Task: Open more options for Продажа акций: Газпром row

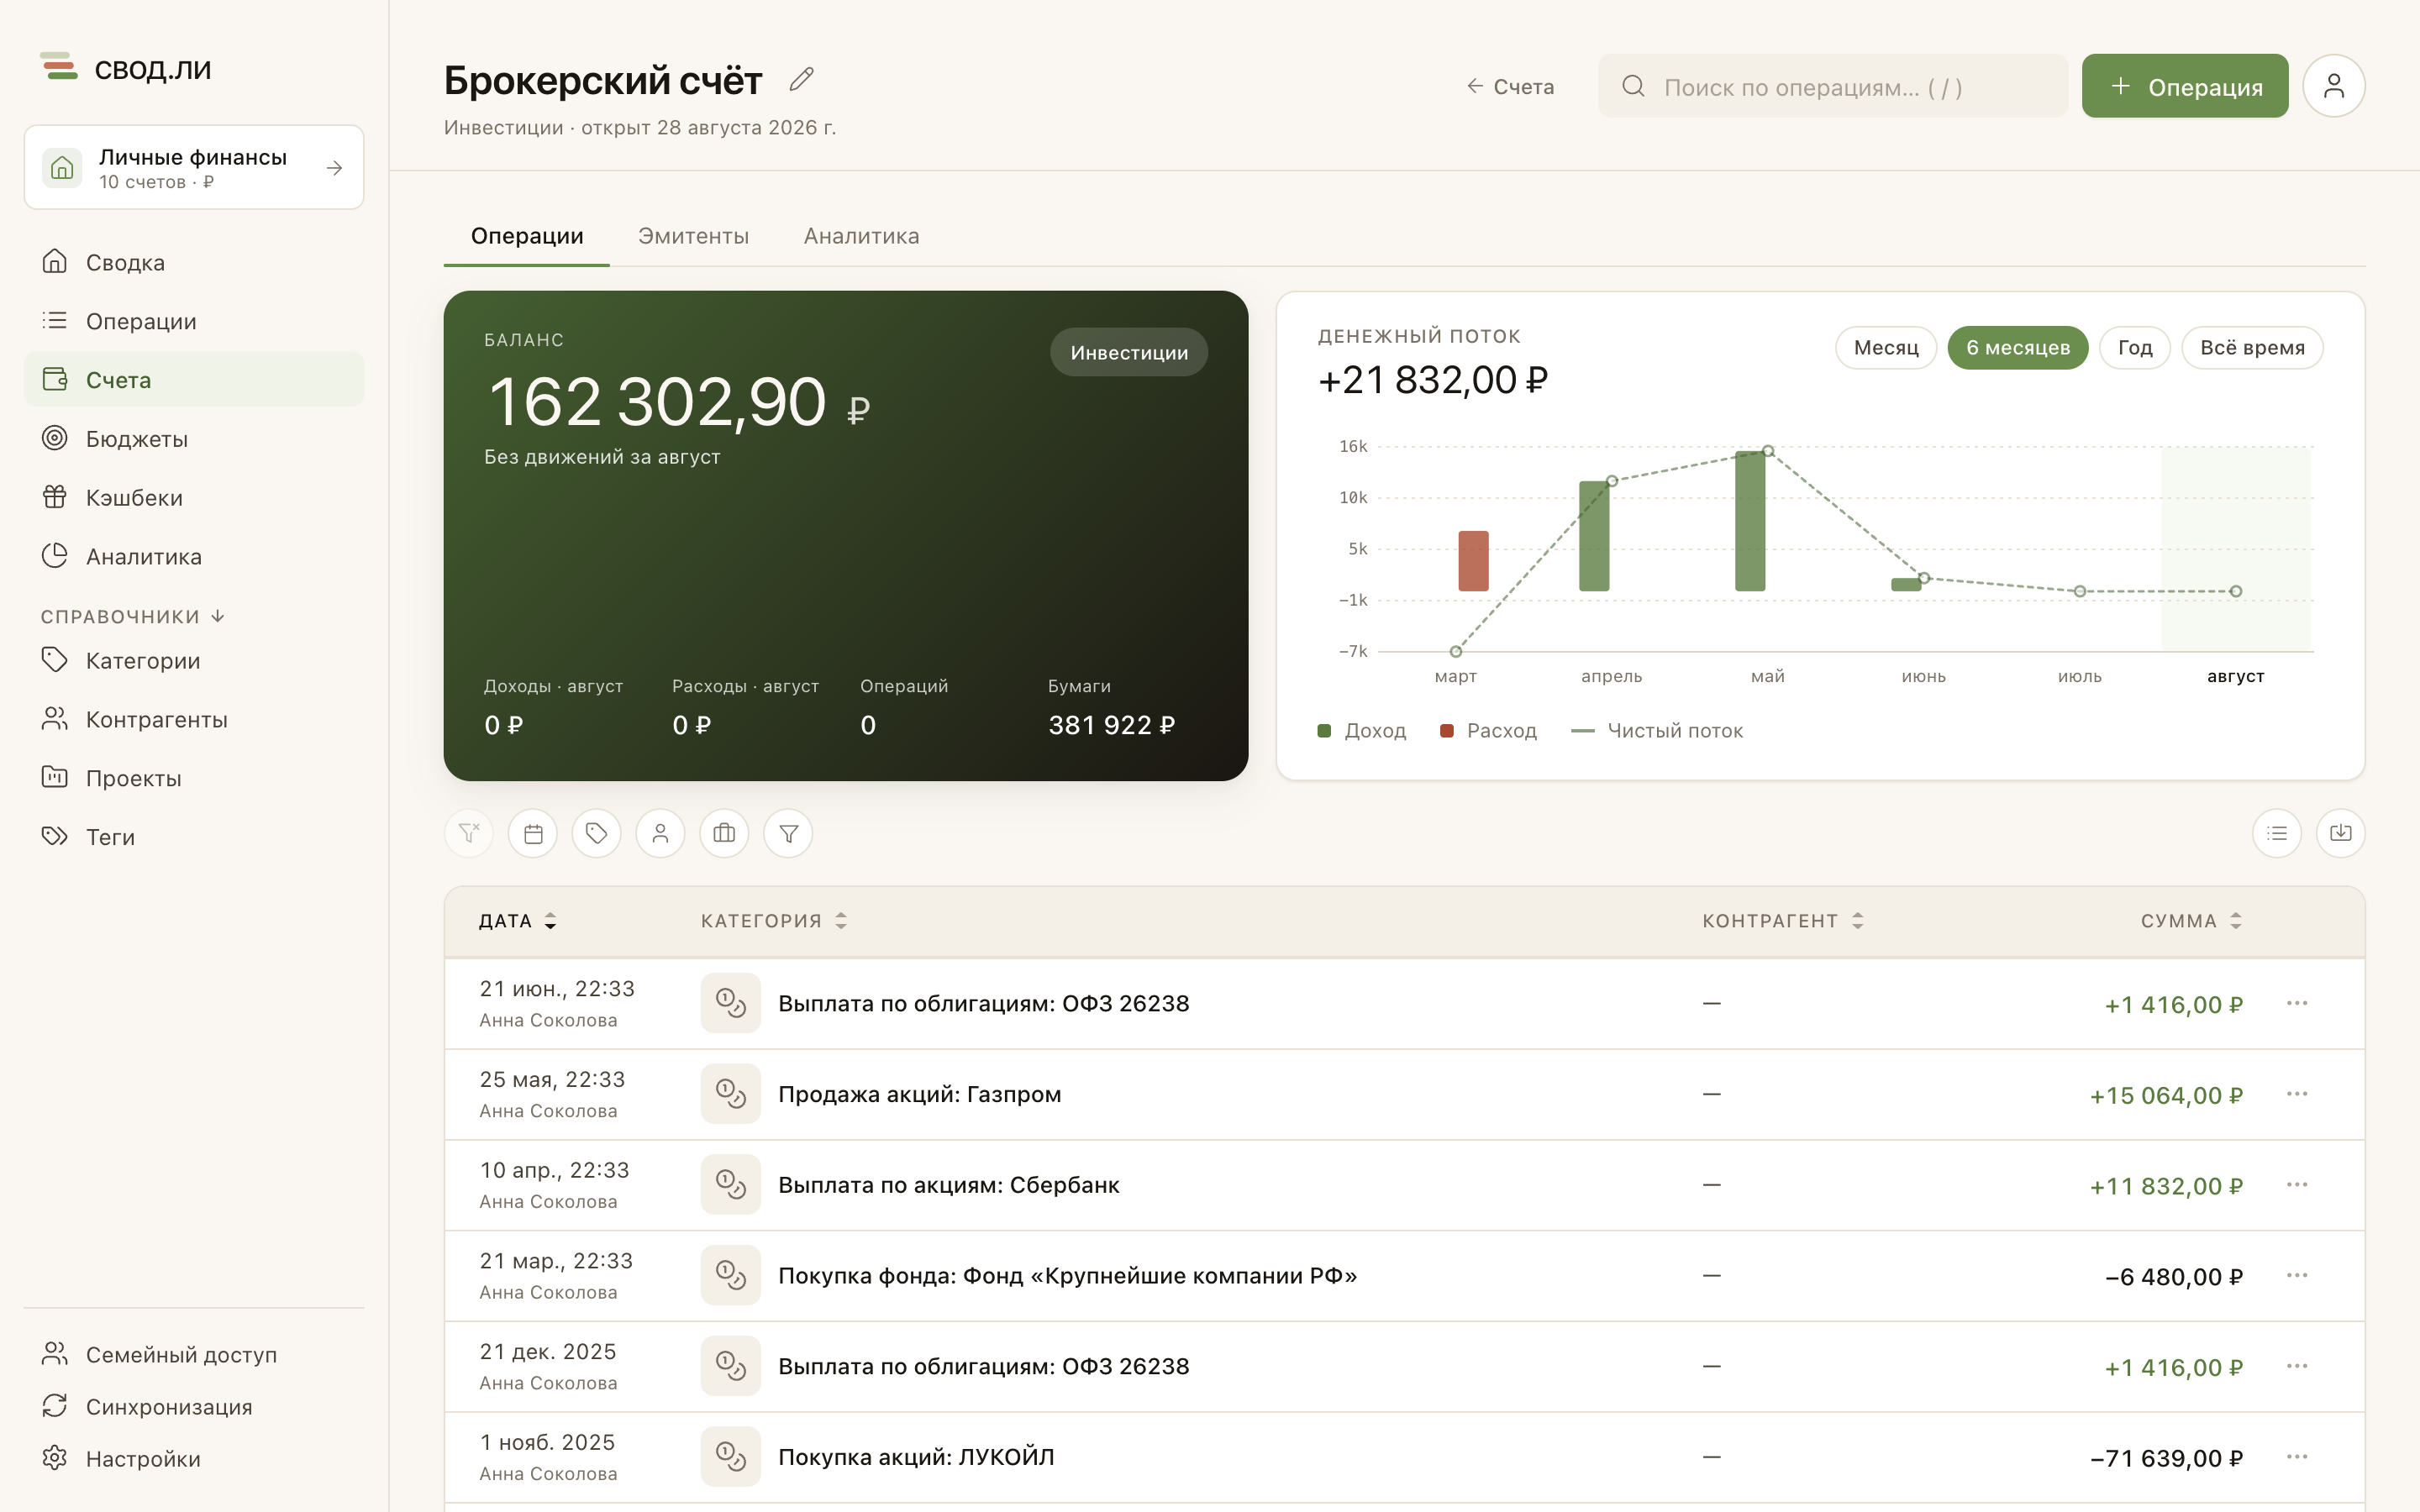Action: 2297,1094
